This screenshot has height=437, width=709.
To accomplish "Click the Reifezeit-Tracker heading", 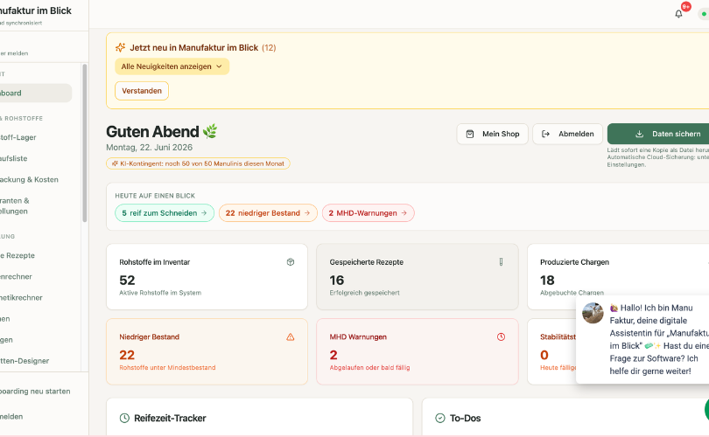I will pyautogui.click(x=170, y=418).
